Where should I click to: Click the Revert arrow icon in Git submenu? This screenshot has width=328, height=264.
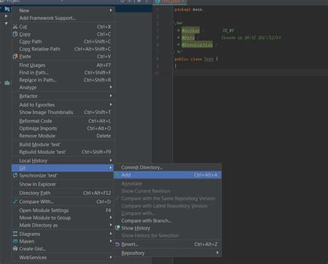pyautogui.click(x=118, y=245)
